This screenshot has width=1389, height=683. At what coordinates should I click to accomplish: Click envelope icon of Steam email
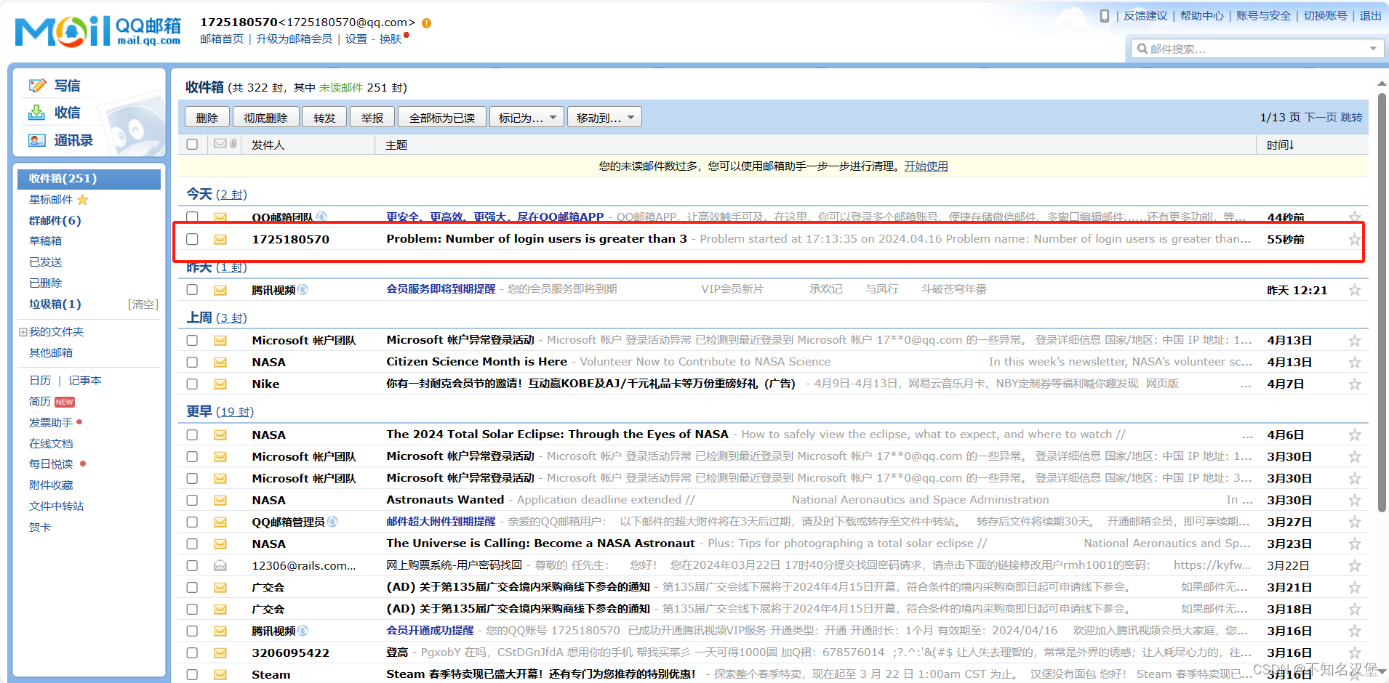click(220, 674)
